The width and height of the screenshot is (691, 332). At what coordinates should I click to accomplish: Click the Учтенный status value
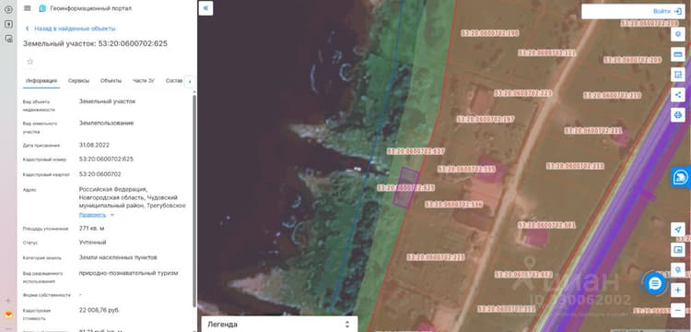[92, 243]
